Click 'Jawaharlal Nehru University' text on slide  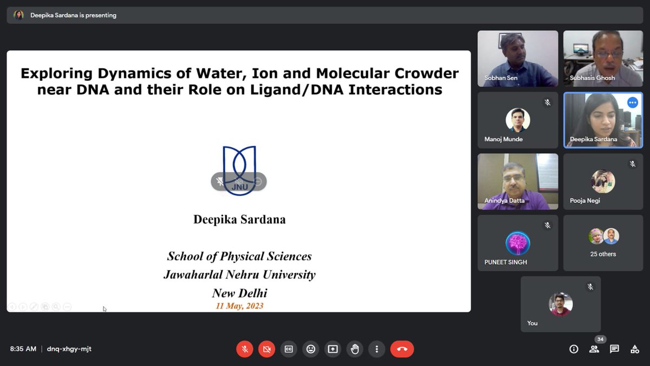point(239,275)
